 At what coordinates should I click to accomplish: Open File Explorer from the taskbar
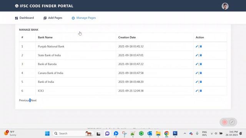pyautogui.click(x=158, y=133)
